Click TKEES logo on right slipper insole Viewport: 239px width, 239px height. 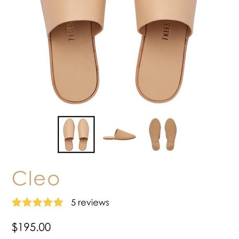[x=166, y=31]
